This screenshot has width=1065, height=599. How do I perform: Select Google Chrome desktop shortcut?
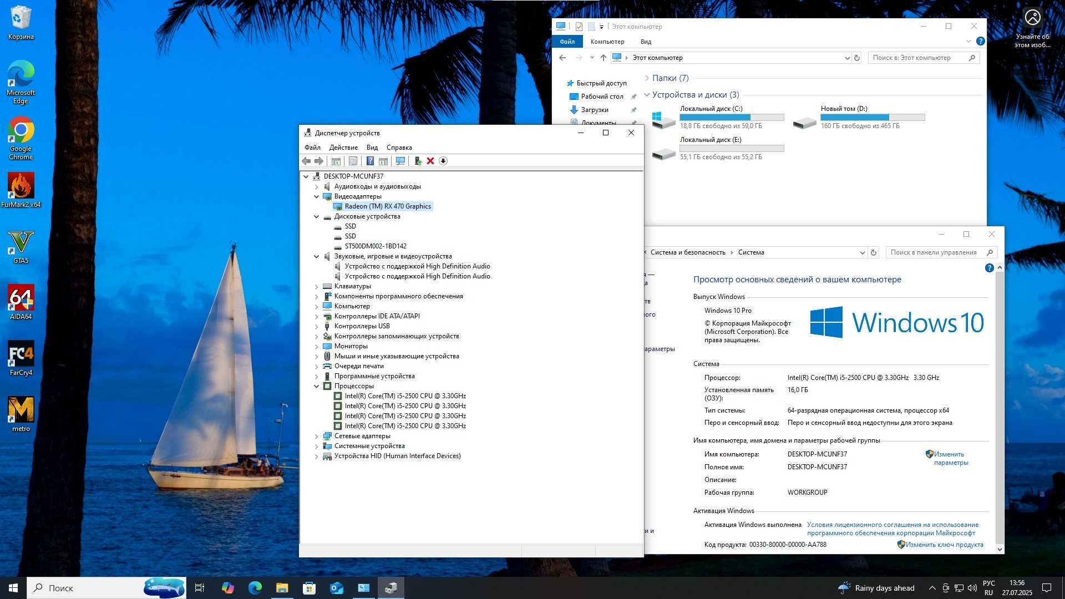pos(21,138)
